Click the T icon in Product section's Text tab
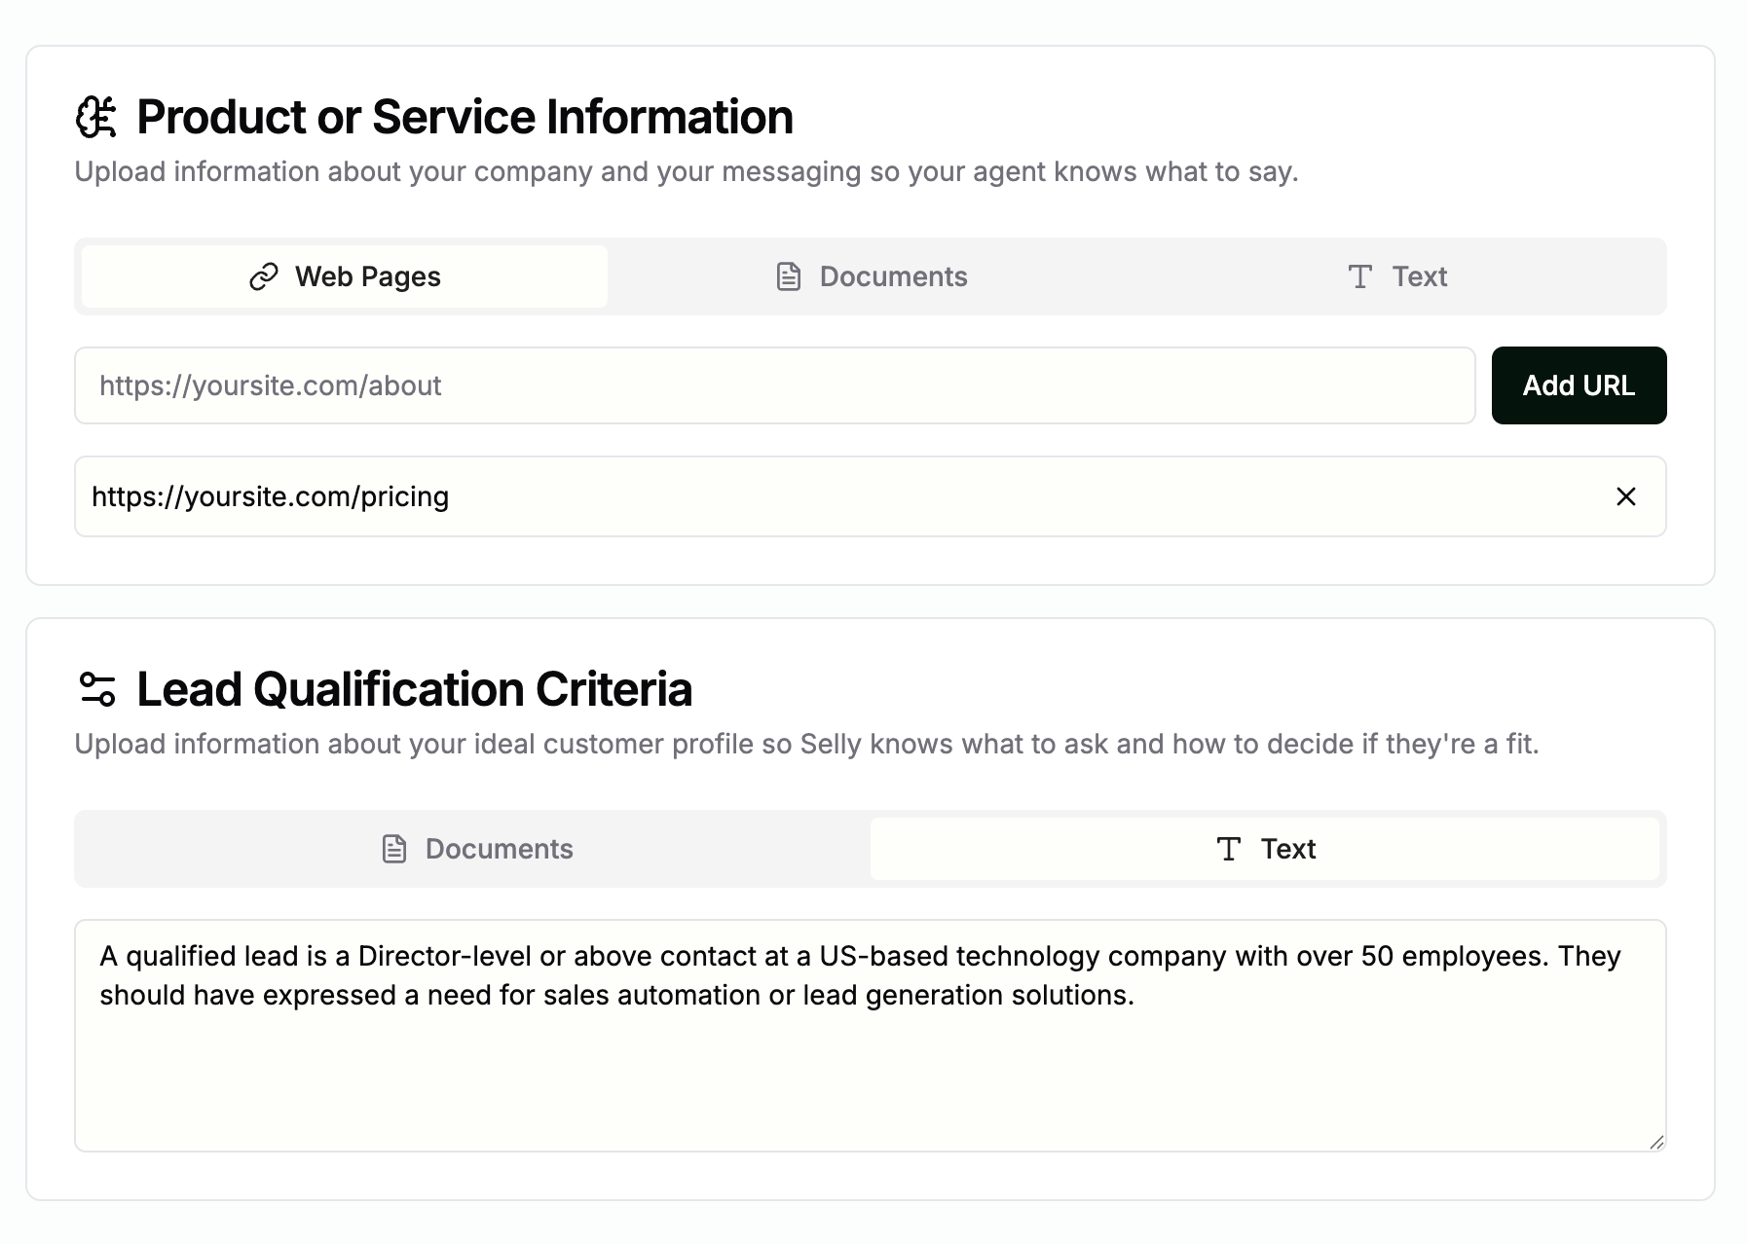 [1360, 277]
